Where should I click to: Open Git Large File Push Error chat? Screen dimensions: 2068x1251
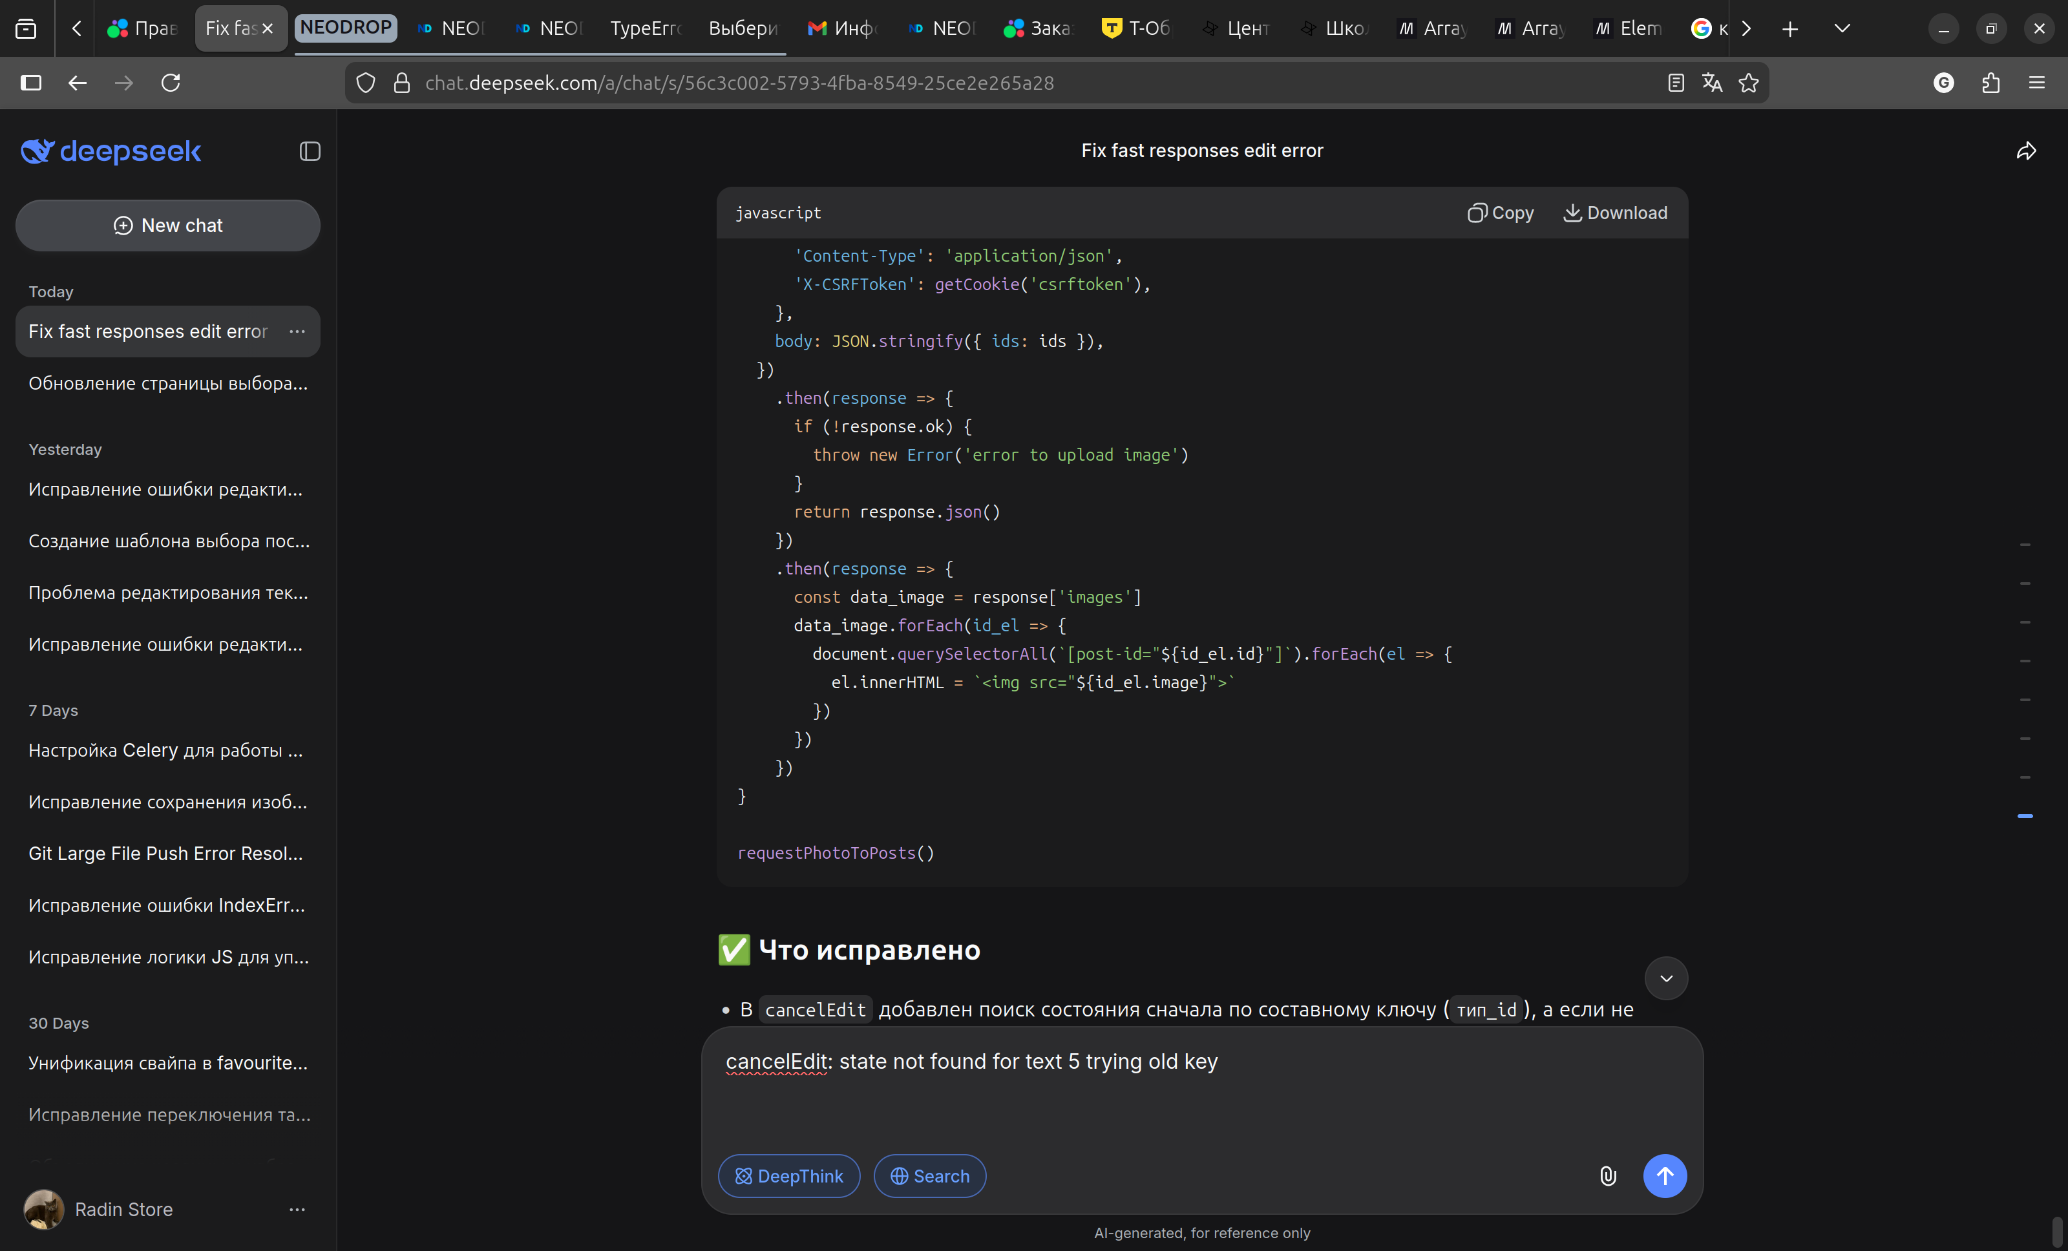[165, 854]
